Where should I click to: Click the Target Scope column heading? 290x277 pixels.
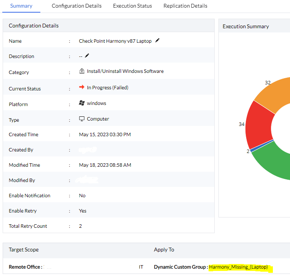point(24,250)
